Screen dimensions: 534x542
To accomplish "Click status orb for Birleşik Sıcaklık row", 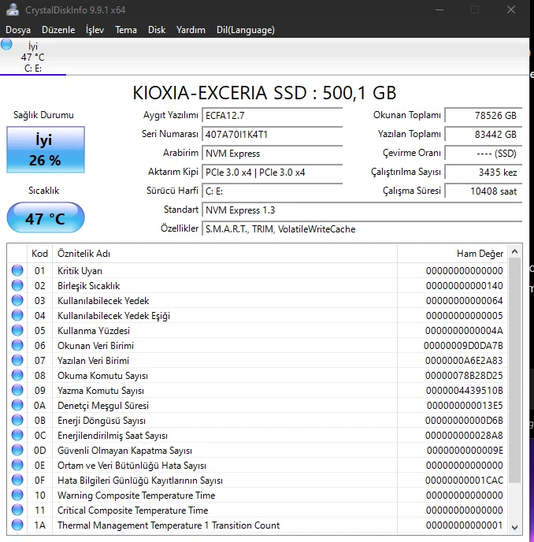I will 17,285.
